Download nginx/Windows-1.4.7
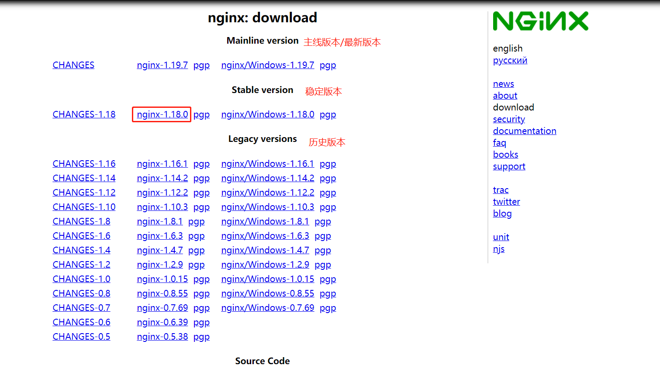 click(x=265, y=250)
